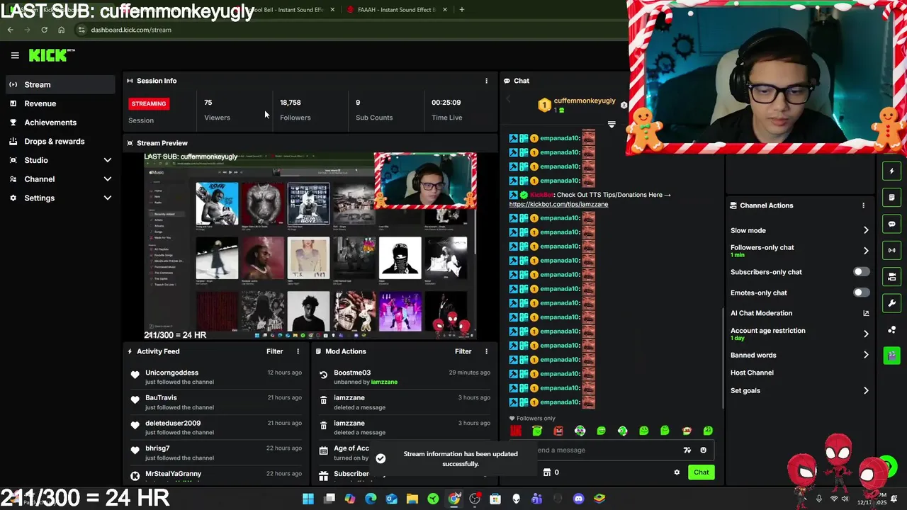This screenshot has width=907, height=510.
Task: Open AI Chat Moderation external link
Action: 866,313
